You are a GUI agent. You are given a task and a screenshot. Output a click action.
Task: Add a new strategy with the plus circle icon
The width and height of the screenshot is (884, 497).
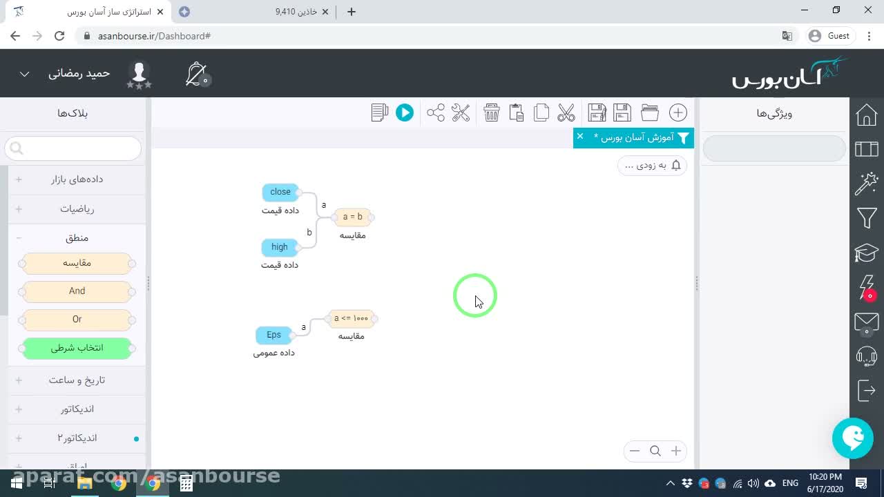[678, 113]
